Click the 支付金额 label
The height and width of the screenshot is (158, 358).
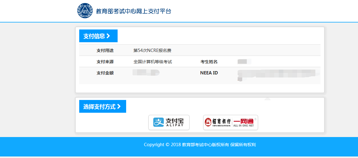105,73
